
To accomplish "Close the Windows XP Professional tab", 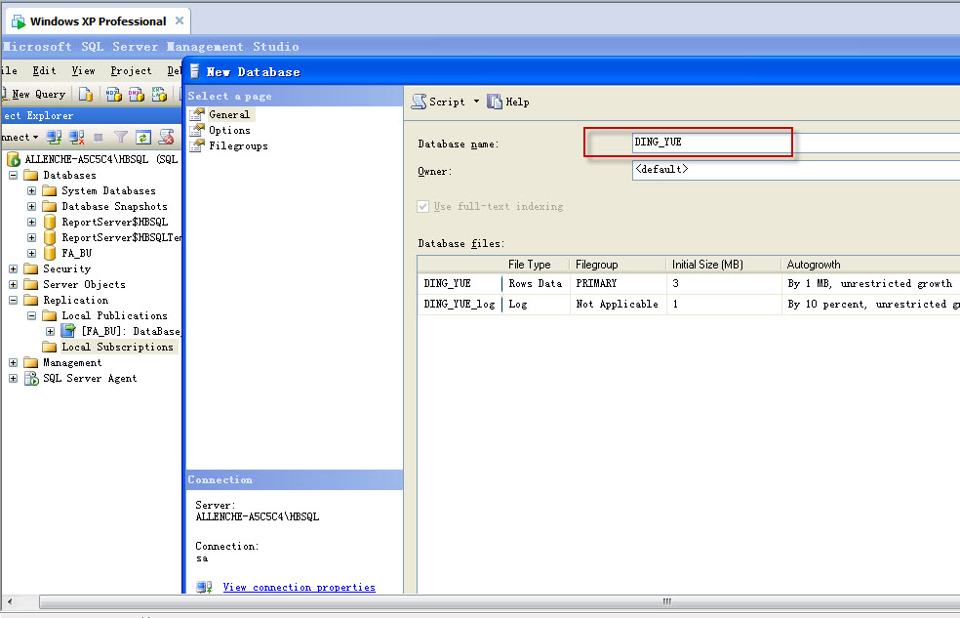I will [x=180, y=21].
